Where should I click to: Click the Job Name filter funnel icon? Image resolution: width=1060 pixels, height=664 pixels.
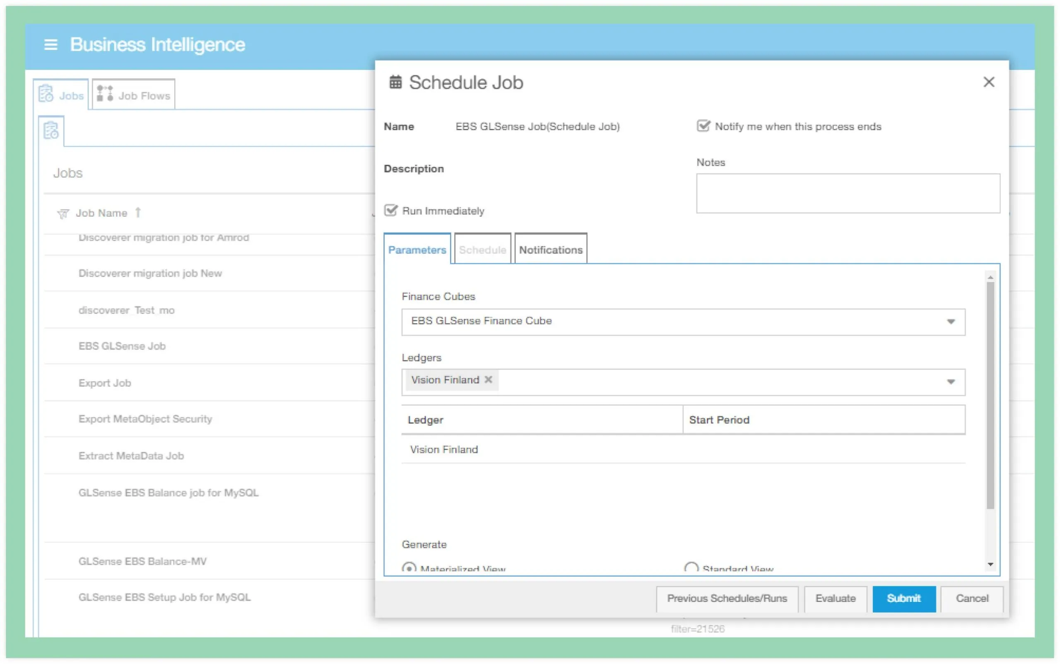point(63,214)
